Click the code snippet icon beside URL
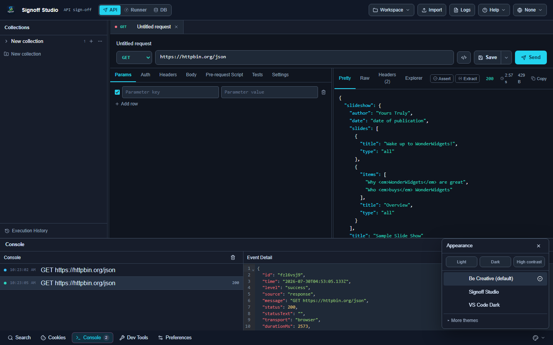553x345 pixels. [x=464, y=58]
